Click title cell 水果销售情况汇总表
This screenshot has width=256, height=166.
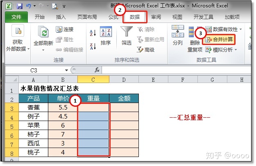coord(50,89)
